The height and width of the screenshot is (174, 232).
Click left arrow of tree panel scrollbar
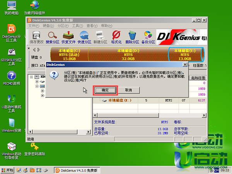30,132
